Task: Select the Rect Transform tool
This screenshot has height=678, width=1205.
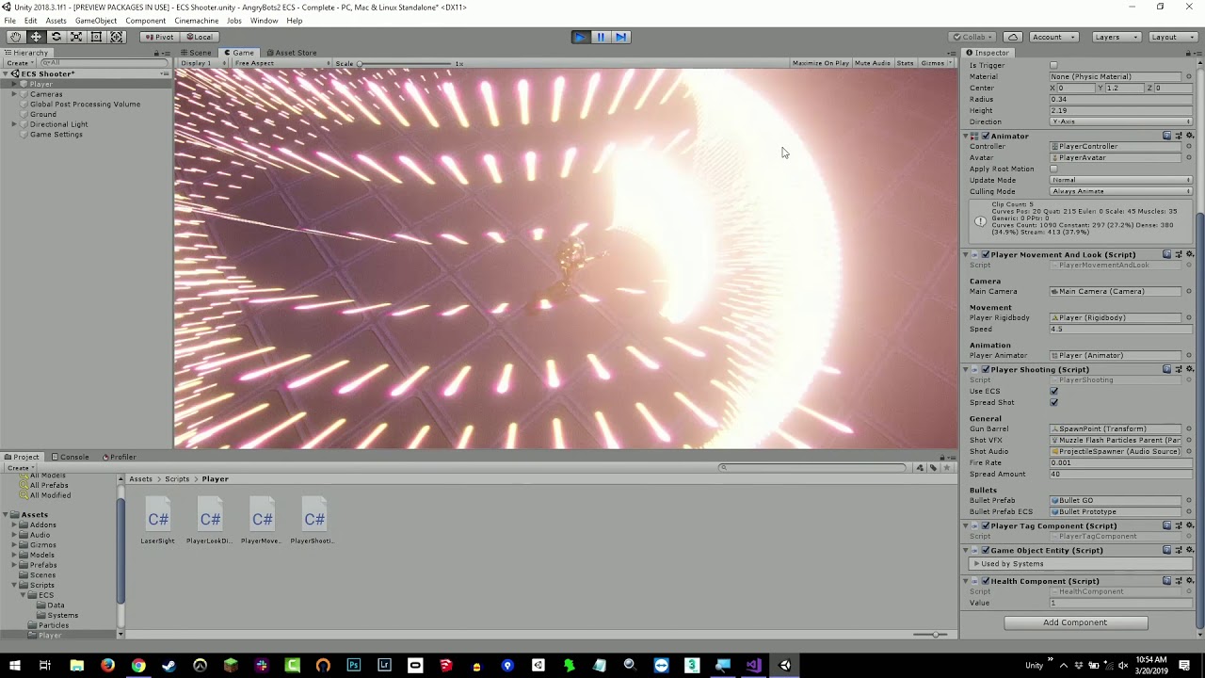Action: [x=96, y=37]
